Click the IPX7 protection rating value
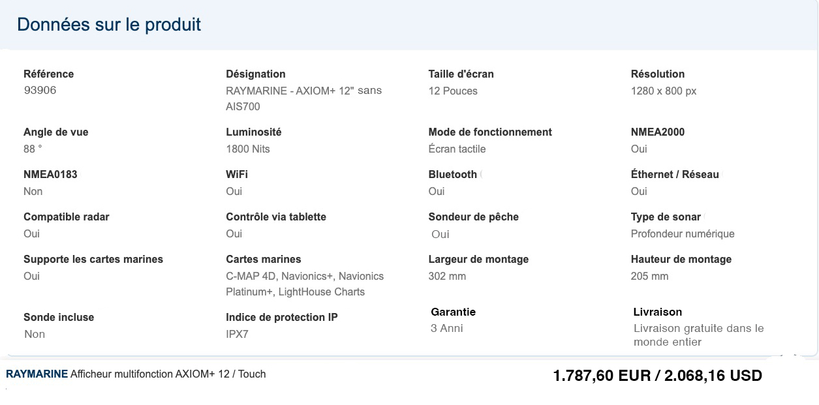The height and width of the screenshot is (405, 819). tap(237, 335)
